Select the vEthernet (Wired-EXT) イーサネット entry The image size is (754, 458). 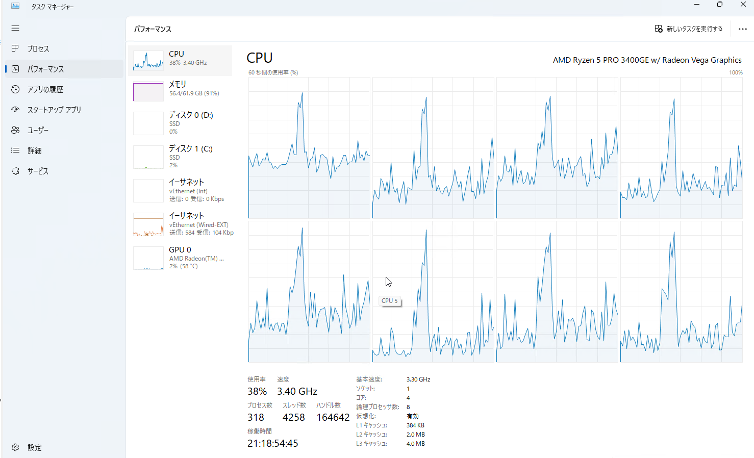tap(180, 223)
